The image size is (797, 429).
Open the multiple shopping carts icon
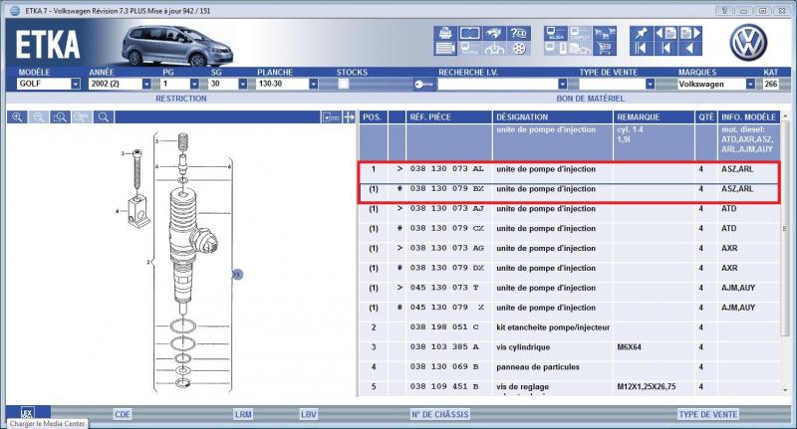click(605, 34)
